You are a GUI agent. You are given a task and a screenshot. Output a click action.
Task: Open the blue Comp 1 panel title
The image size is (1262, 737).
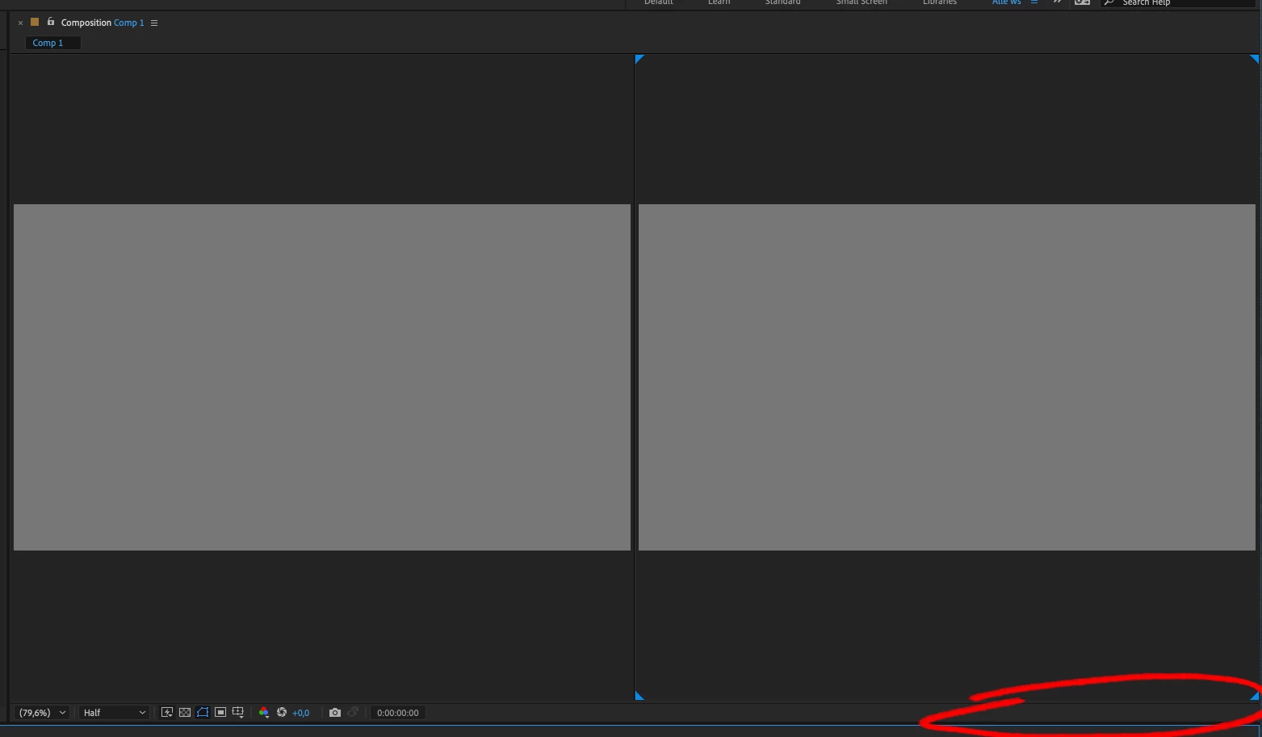[x=129, y=23]
